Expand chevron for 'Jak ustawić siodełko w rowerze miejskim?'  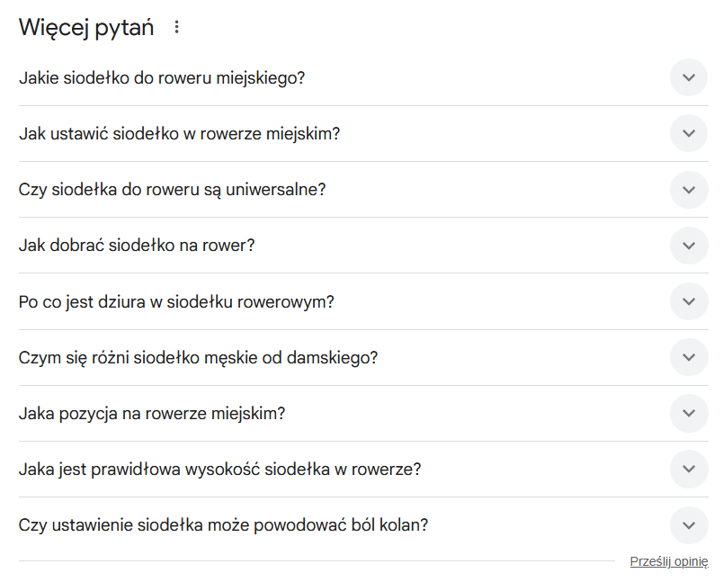point(688,133)
